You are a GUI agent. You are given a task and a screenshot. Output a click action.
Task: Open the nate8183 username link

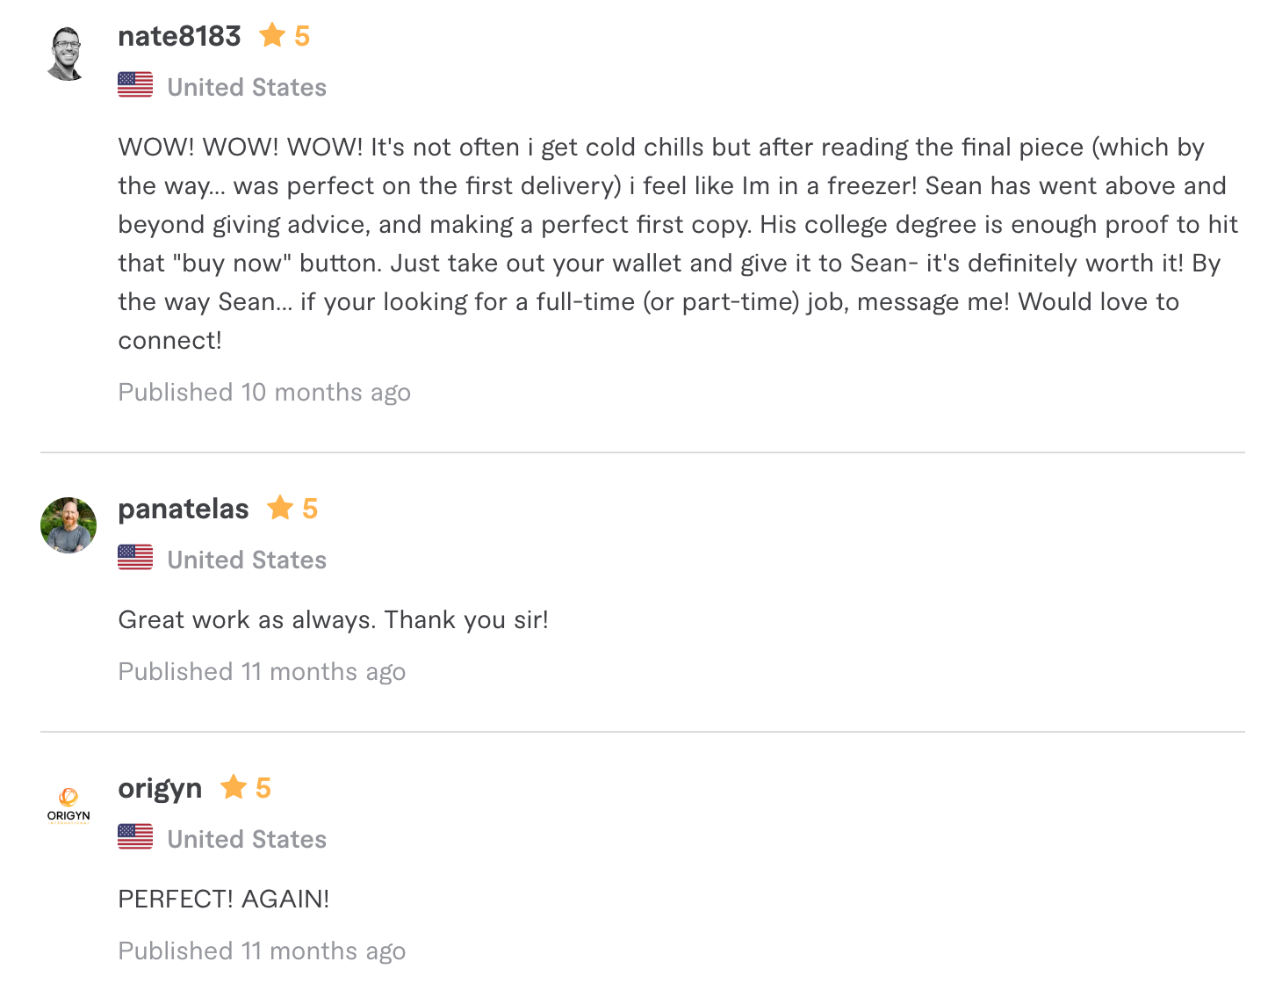click(x=179, y=36)
